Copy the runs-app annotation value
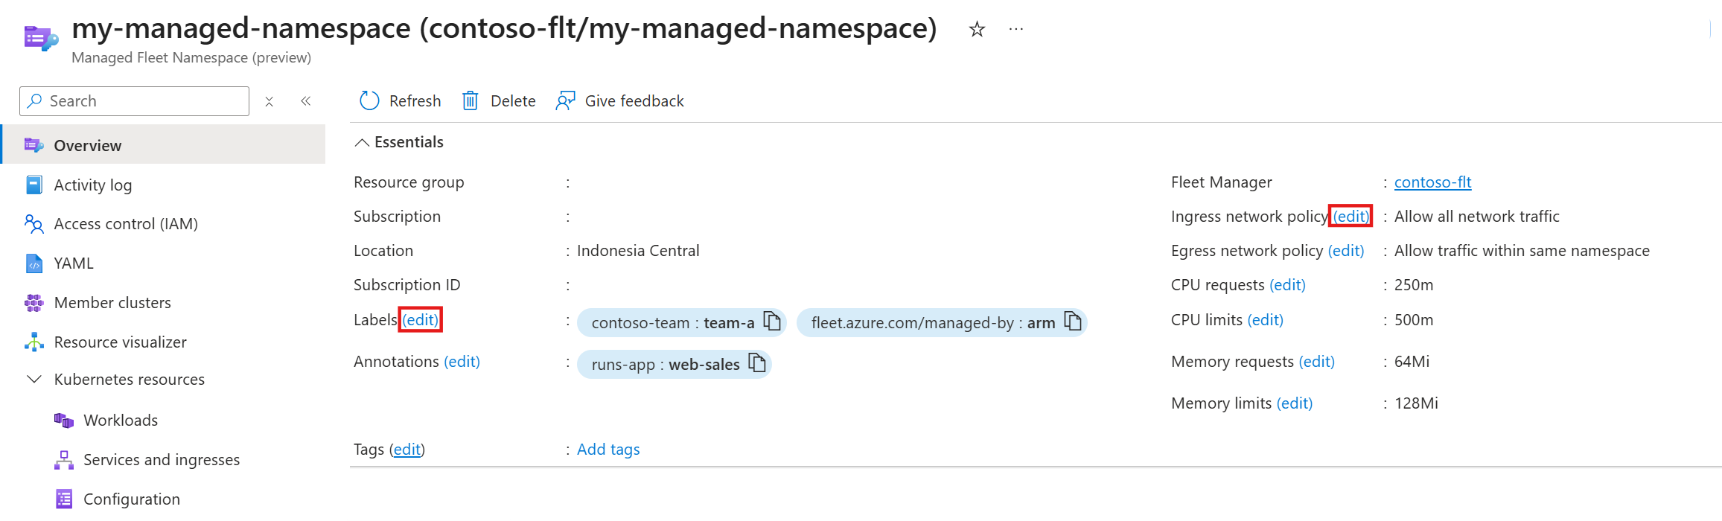 [x=757, y=363]
